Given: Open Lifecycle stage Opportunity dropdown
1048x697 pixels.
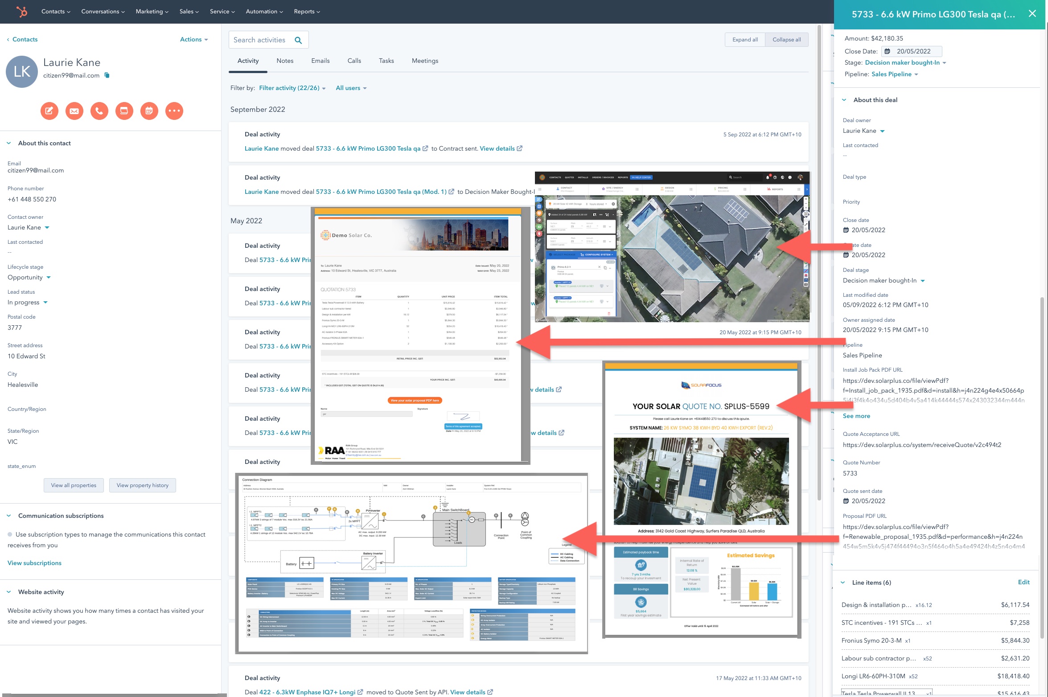Looking at the screenshot, I should (29, 277).
